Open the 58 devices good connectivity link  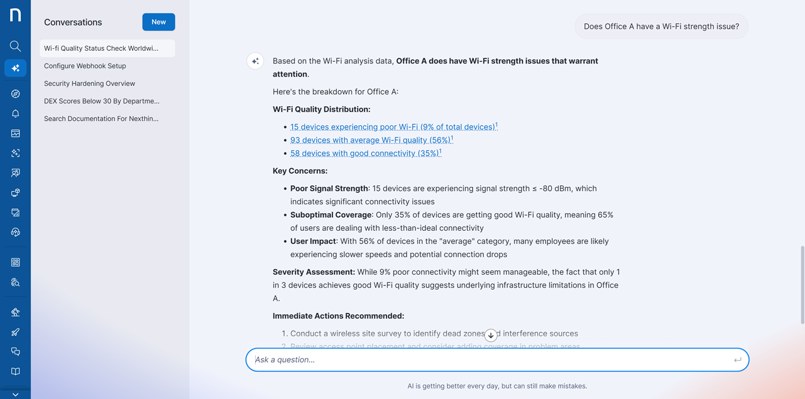click(x=364, y=153)
